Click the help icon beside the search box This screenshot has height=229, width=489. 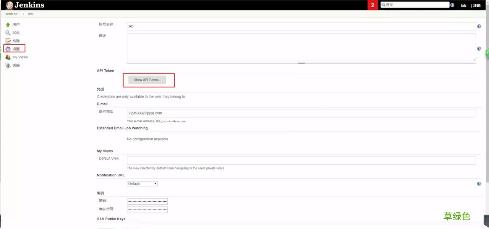452,5
